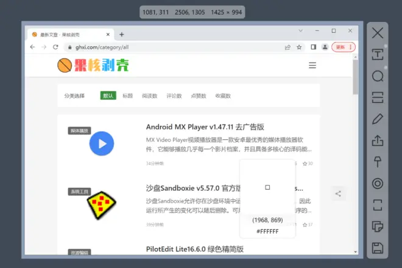Screen dimensions: 402x268
Task: Save the screenshot with the floppy disk icon
Action: coord(378,248)
